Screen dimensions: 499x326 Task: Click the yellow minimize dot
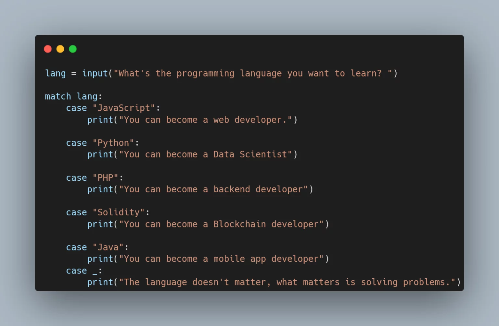tap(60, 49)
